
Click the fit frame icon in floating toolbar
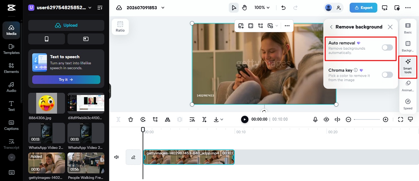(x=250, y=26)
